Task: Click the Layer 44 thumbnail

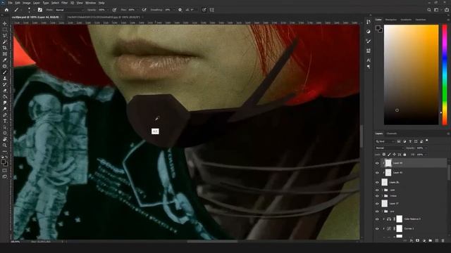Action: tap(388, 163)
